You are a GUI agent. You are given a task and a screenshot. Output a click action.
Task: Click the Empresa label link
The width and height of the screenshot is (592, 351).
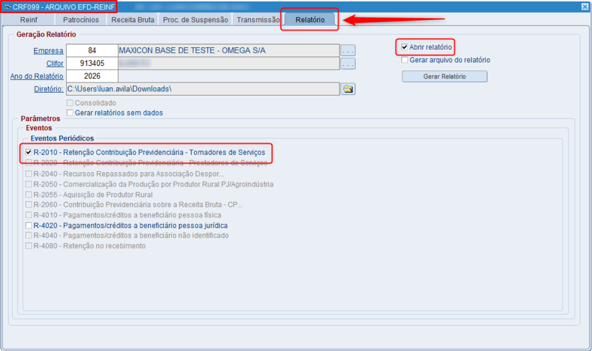click(48, 51)
